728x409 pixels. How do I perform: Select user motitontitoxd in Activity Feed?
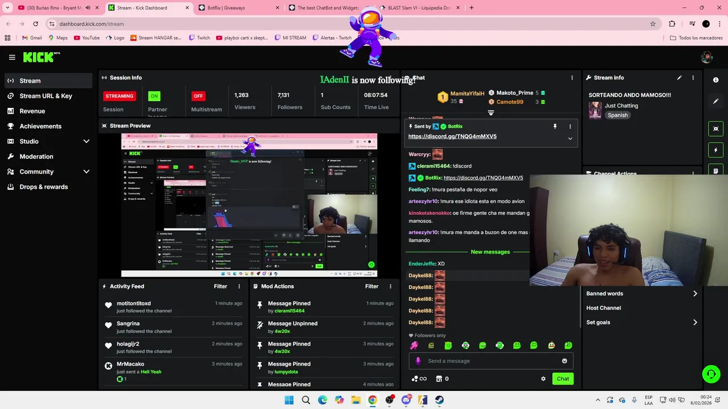pyautogui.click(x=134, y=303)
